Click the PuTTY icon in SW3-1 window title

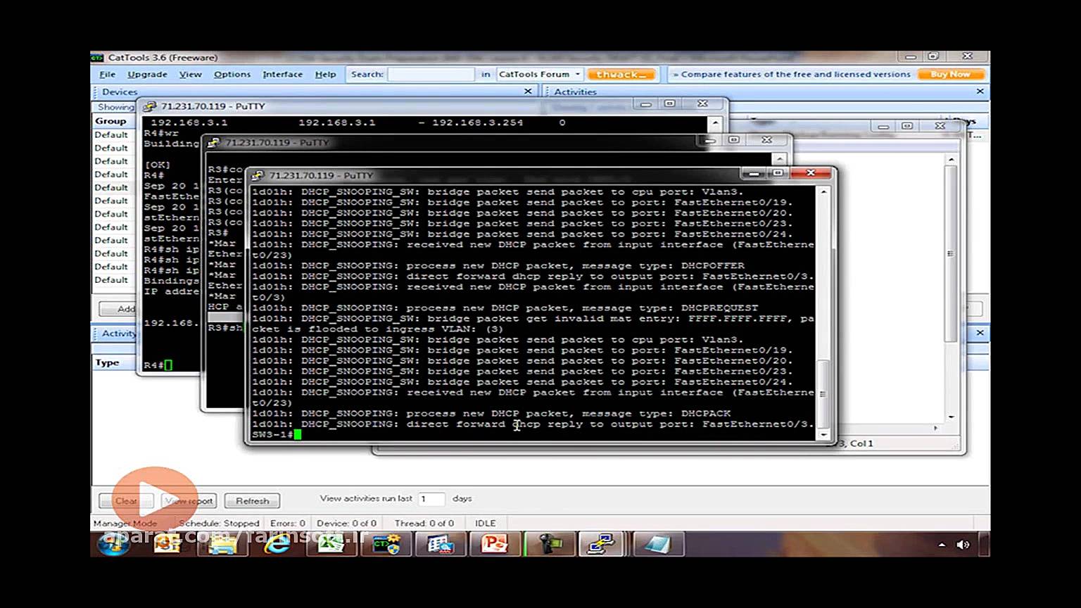258,175
